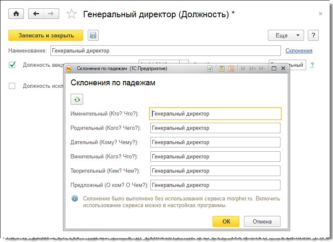The height and width of the screenshot is (242, 333).
Task: Click the M memory button in dialog title bar
Action: pos(243,68)
